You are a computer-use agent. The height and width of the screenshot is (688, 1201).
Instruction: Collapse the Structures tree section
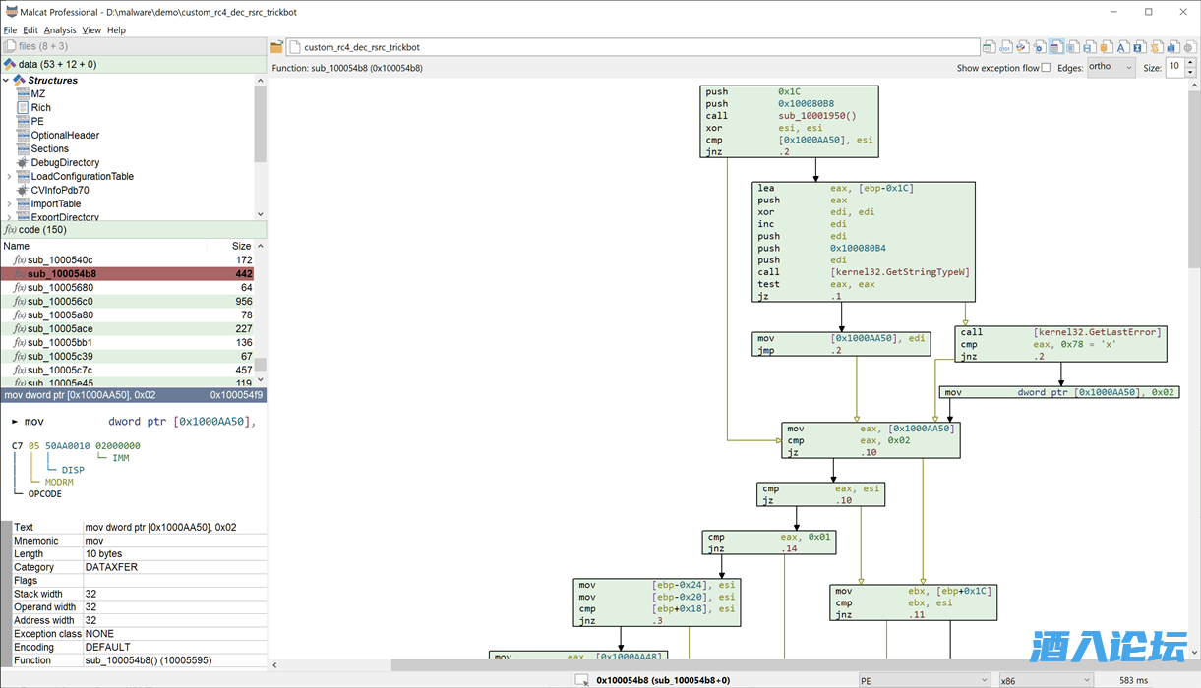7,81
